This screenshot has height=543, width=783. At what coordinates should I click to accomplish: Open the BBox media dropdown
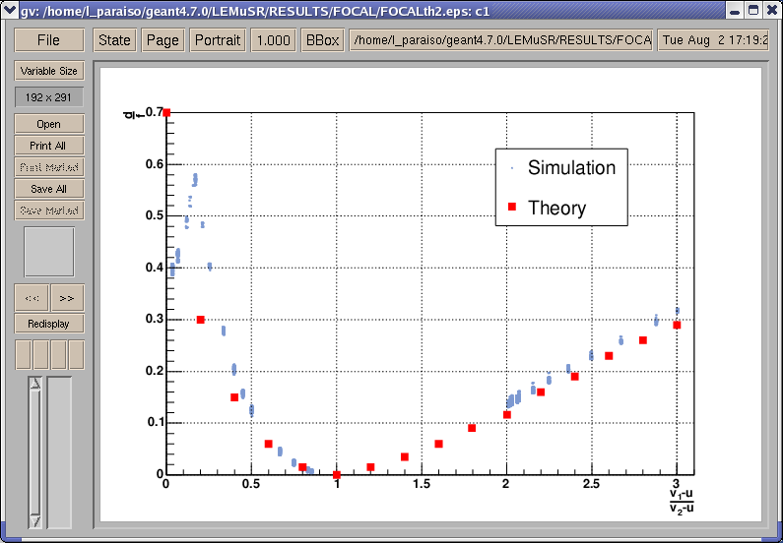[x=322, y=40]
